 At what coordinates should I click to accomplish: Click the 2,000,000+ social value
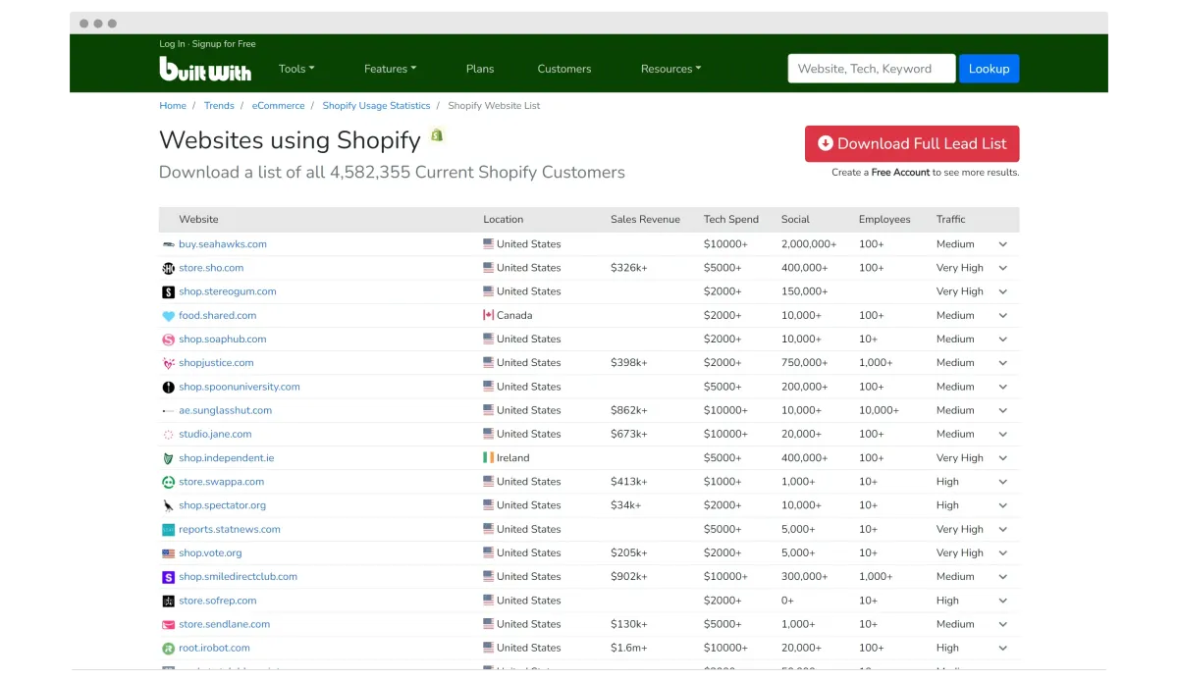pyautogui.click(x=809, y=244)
